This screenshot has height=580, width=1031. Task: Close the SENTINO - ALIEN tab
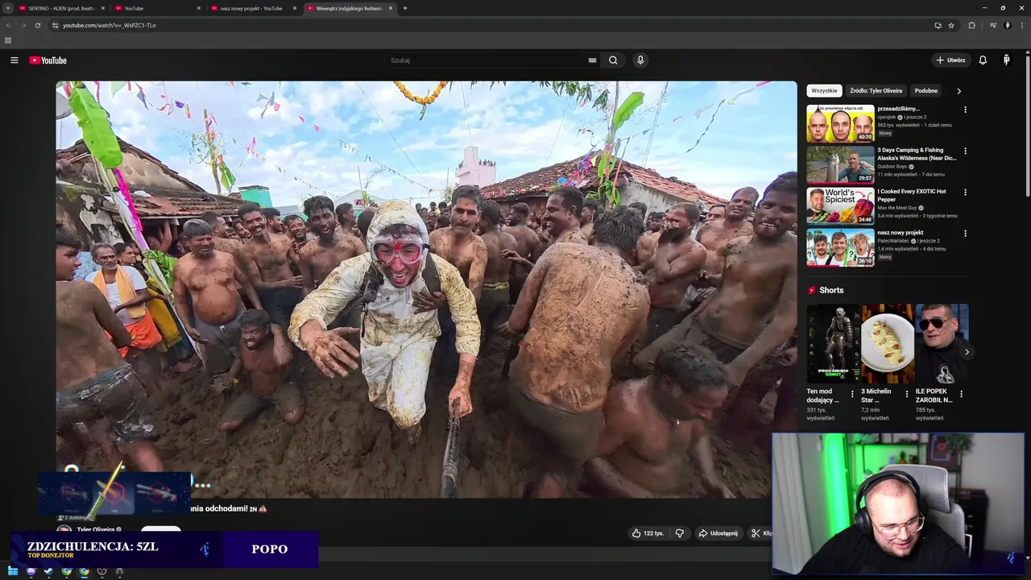coord(103,8)
